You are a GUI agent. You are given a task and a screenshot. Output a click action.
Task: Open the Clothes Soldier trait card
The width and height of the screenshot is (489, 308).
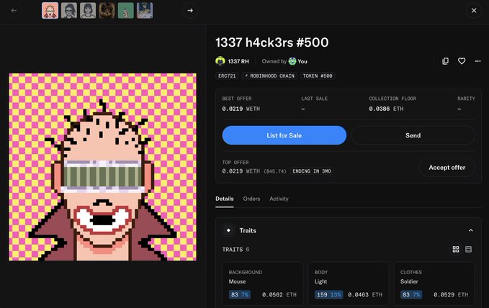pos(434,284)
